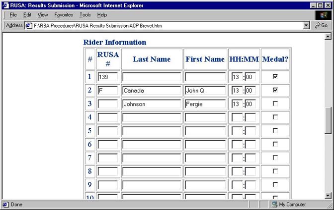
Task: Expand the address bar dropdown list
Action: [x=306, y=25]
